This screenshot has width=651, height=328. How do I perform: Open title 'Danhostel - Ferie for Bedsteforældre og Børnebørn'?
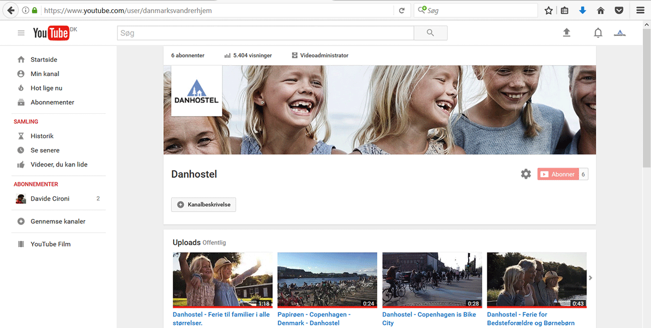coord(531,319)
